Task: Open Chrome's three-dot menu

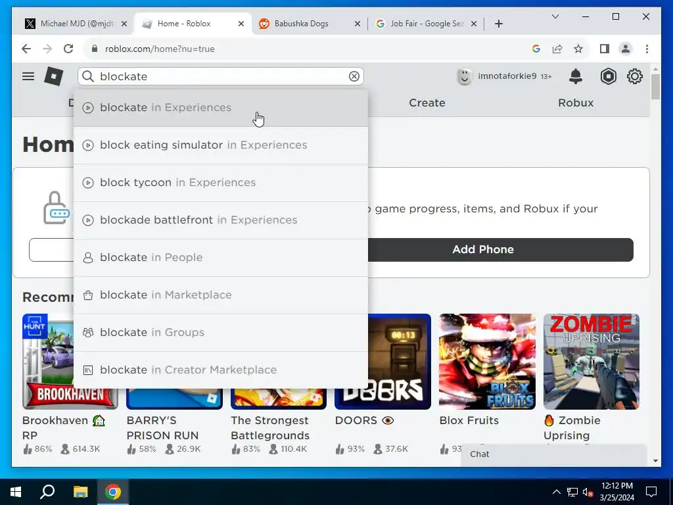Action: (x=647, y=49)
